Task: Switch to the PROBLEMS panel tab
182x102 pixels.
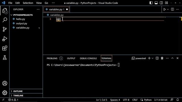Action: point(52,58)
